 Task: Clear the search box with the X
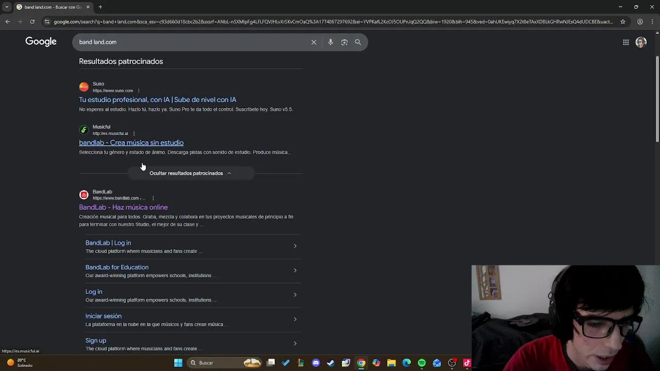[313, 42]
